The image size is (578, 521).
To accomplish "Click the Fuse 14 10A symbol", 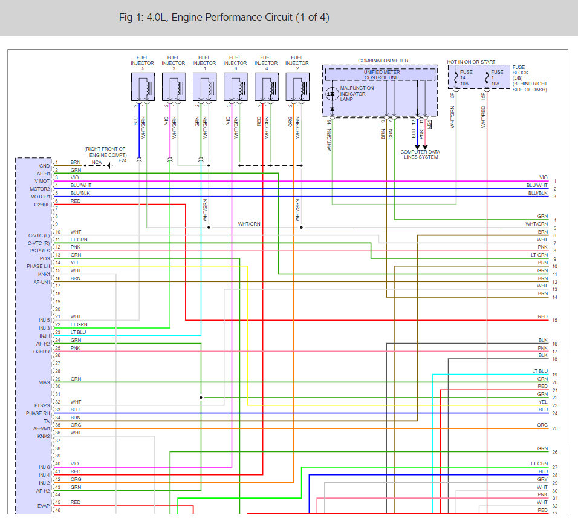I will 456,78.
